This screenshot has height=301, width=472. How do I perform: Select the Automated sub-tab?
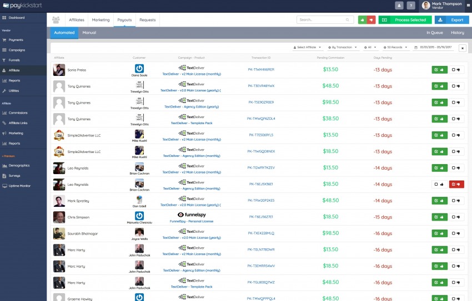(64, 33)
